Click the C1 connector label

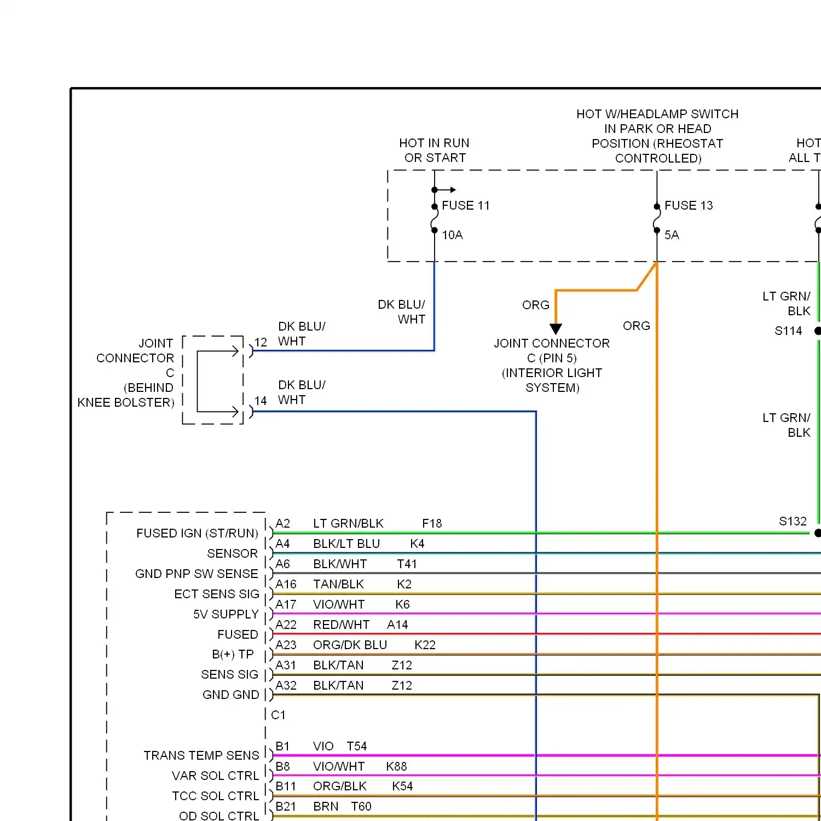(x=278, y=715)
